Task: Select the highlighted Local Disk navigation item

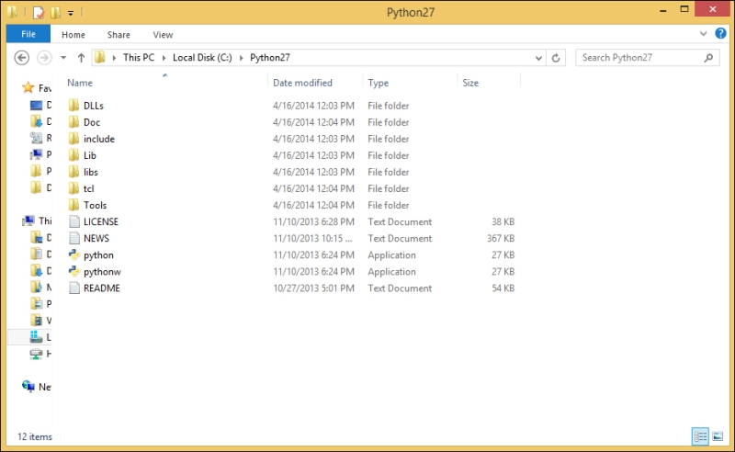Action: pos(30,336)
